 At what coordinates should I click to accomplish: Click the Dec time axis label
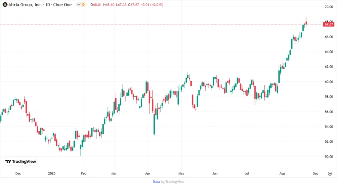pyautogui.click(x=18, y=173)
